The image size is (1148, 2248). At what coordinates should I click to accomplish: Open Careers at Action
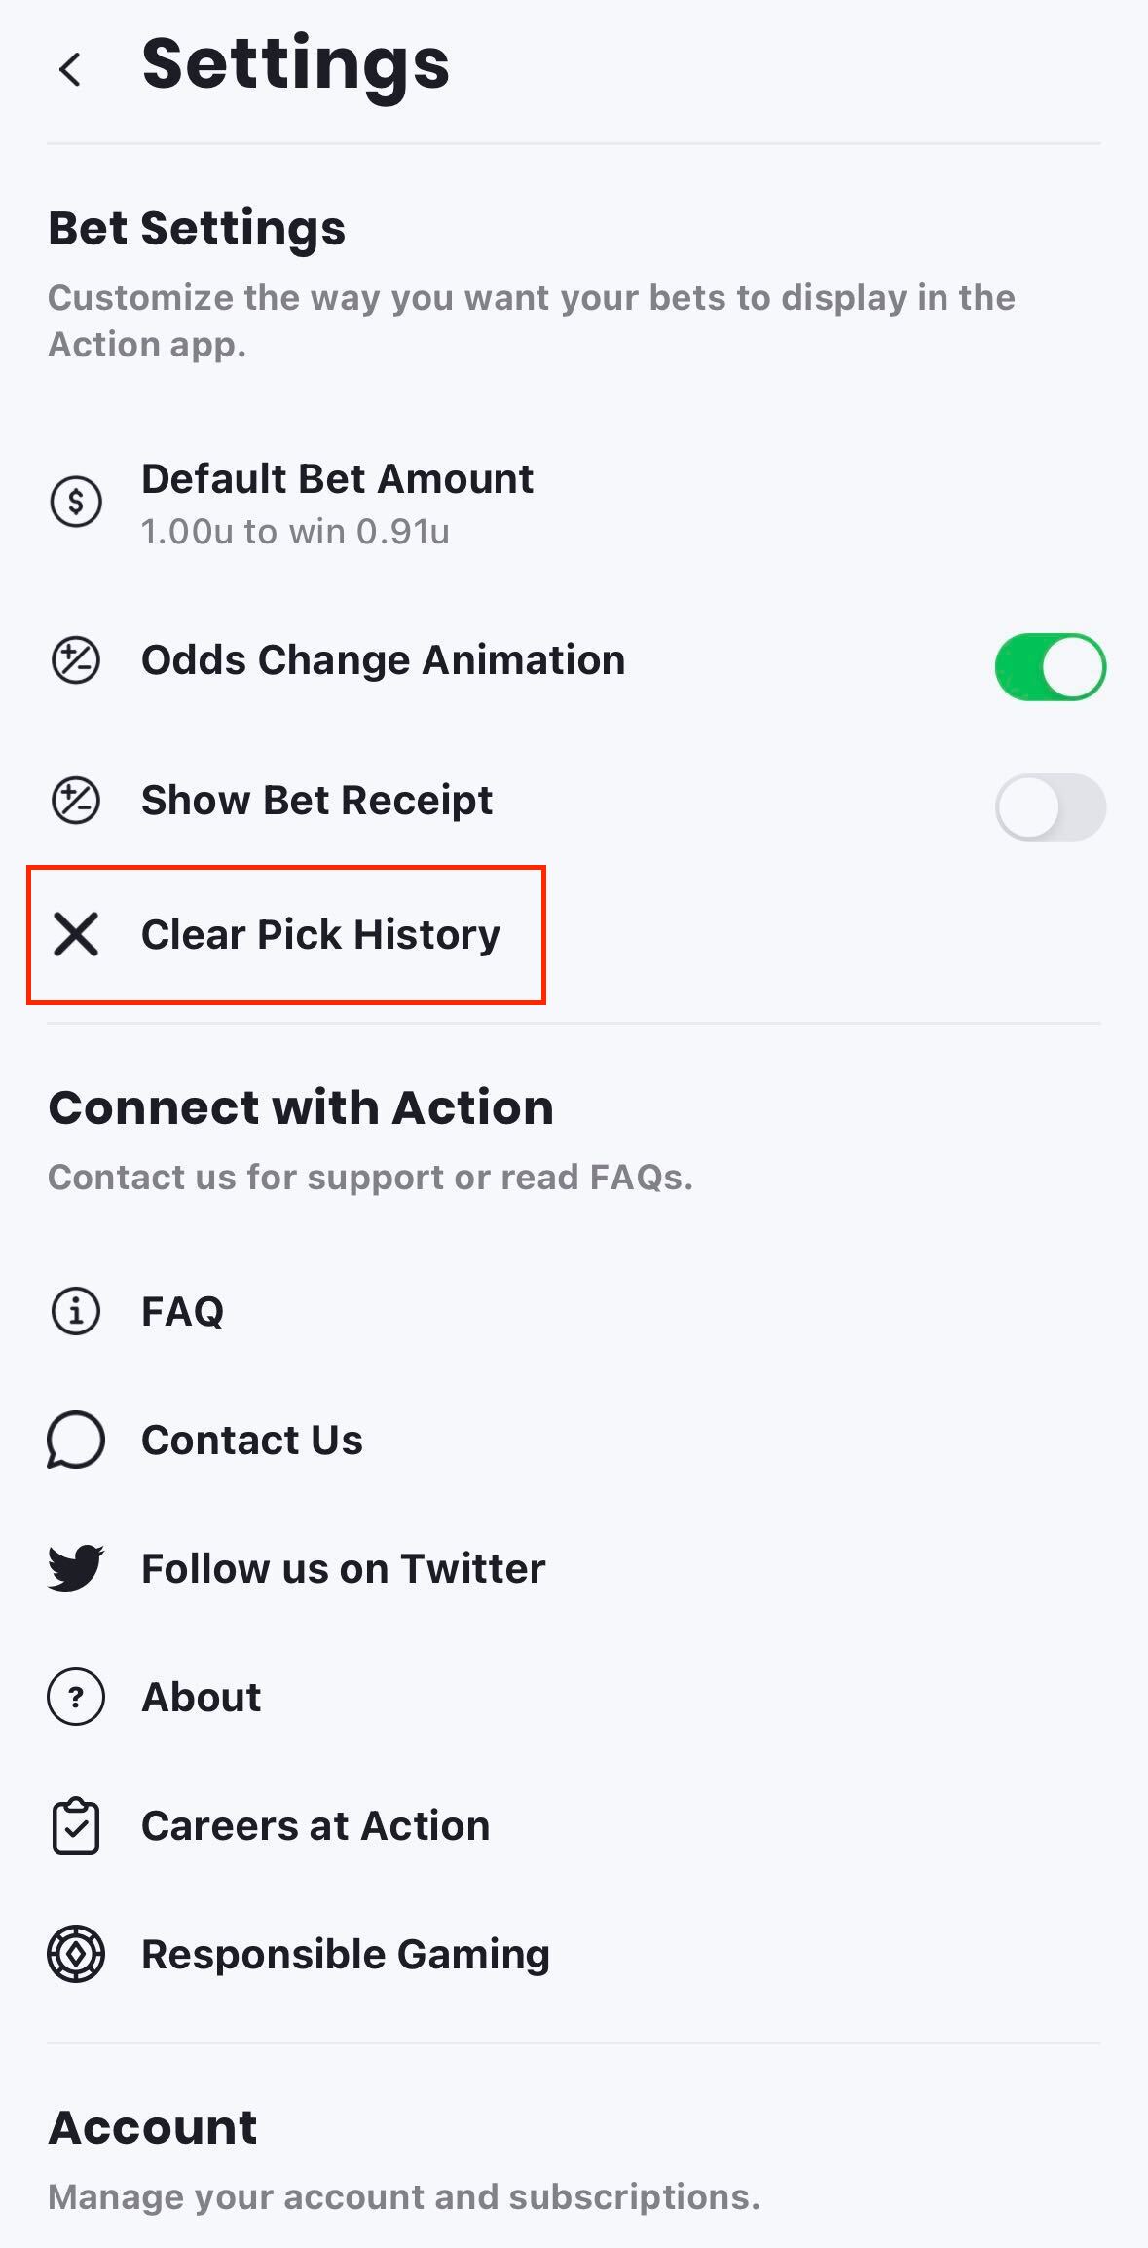(x=315, y=1826)
